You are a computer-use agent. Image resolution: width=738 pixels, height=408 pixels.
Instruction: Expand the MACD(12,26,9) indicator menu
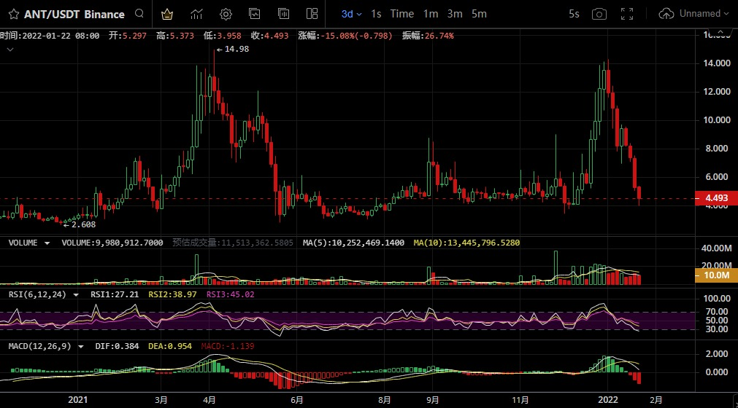point(80,346)
